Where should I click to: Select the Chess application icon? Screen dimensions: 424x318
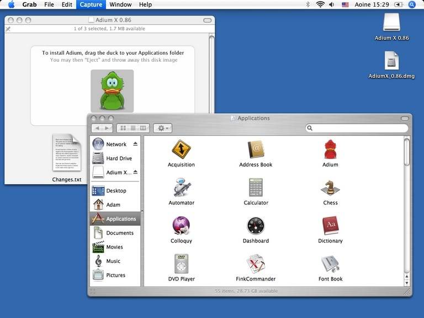(330, 188)
